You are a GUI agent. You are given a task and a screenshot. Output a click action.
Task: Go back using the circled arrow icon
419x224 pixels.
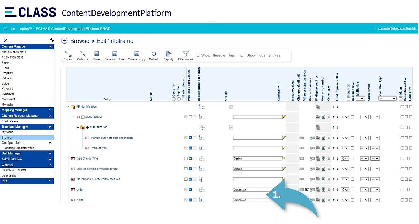click(64, 41)
